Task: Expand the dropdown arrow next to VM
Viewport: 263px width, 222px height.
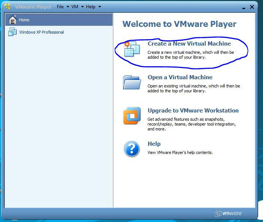Action: 82,7
